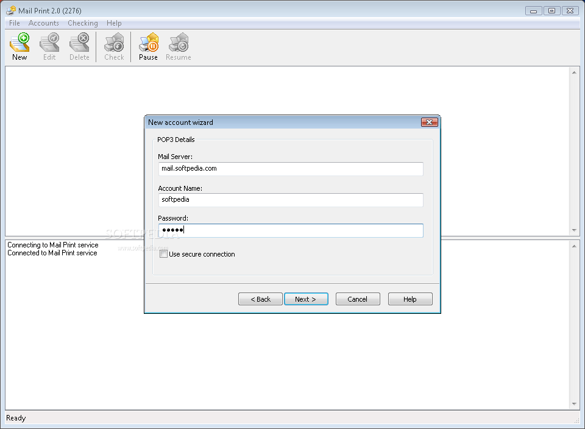Click the New account toolbar icon
The height and width of the screenshot is (429, 585).
19,47
